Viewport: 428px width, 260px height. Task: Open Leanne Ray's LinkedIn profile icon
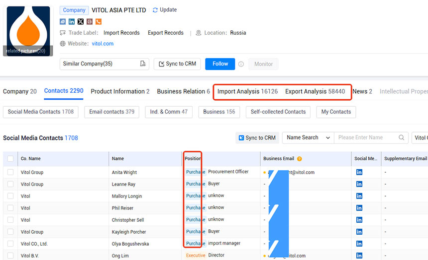coord(359,184)
